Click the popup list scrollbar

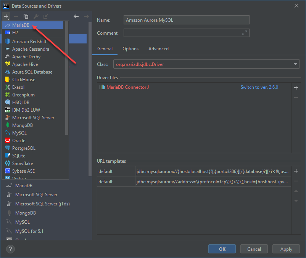tap(67, 78)
